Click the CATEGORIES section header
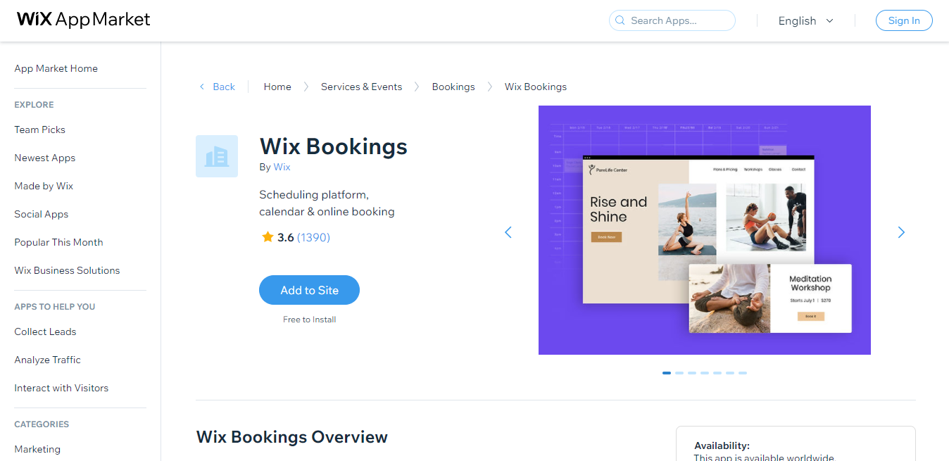949x461 pixels. click(x=42, y=424)
